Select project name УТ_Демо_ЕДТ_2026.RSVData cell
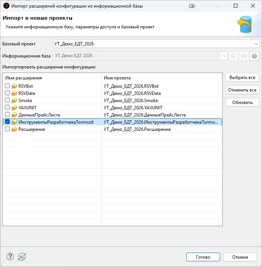 click(x=162, y=93)
